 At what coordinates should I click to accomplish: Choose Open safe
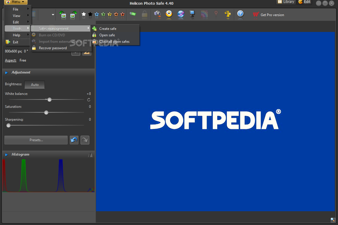[x=115, y=35]
